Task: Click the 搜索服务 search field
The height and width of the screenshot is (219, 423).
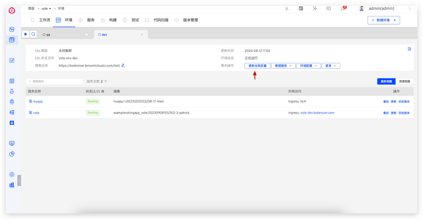Action: point(55,81)
